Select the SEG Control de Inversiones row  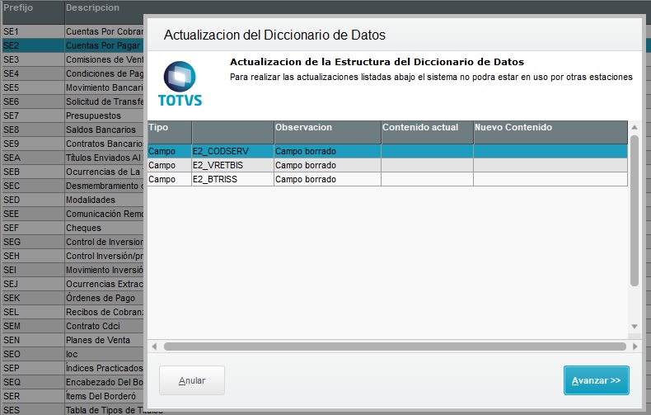[73, 242]
